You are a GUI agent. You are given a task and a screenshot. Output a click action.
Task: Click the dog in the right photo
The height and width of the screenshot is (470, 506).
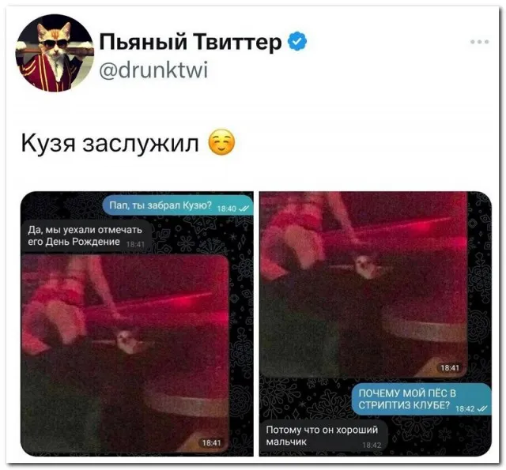367,266
